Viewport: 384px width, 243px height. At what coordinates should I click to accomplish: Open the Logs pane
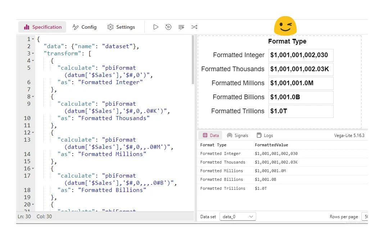[x=265, y=136]
